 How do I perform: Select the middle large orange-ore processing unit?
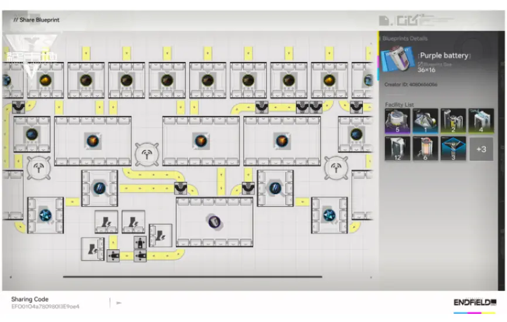coord(201,141)
